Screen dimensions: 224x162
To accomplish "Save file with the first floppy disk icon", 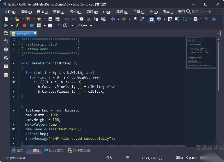I will pos(50,19).
